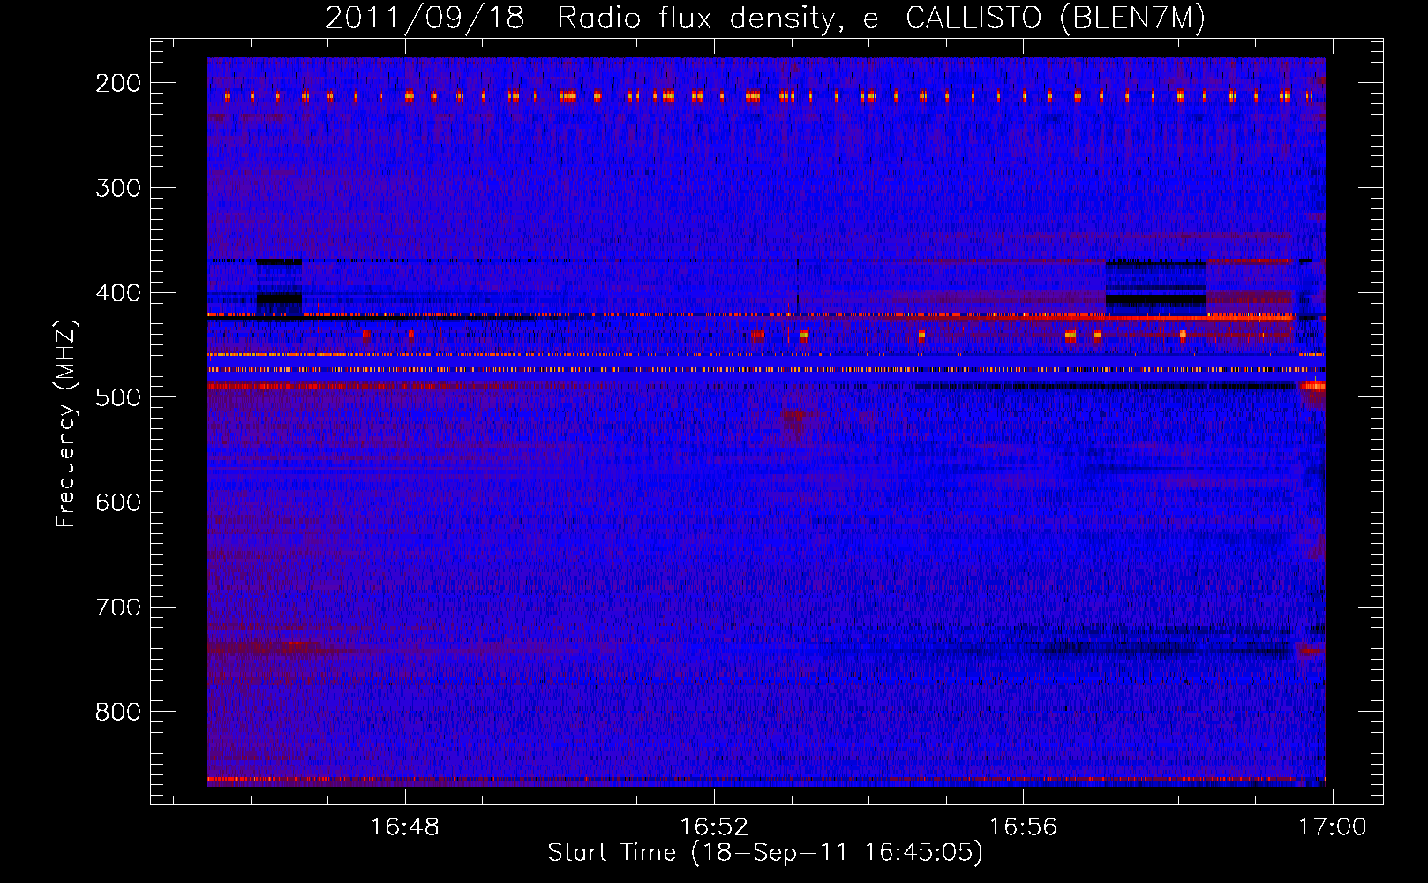Click the 800 frequency tick label
This screenshot has height=883, width=1428.
point(117,712)
